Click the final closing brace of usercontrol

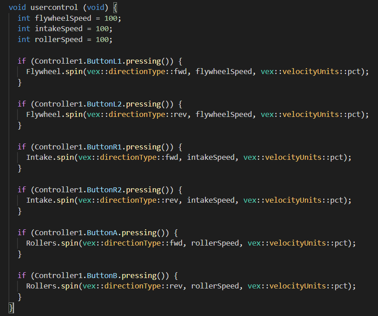click(x=11, y=308)
